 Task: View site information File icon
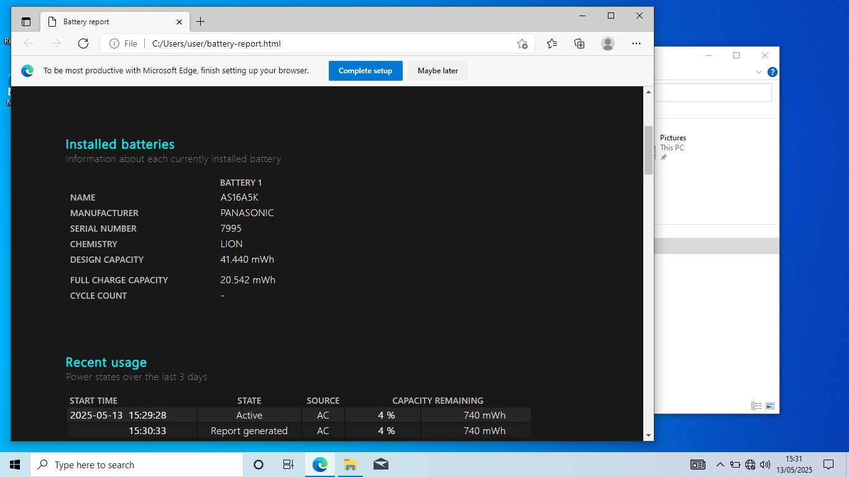click(x=123, y=43)
